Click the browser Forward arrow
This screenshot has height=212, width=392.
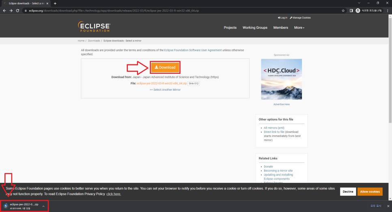click(x=11, y=11)
